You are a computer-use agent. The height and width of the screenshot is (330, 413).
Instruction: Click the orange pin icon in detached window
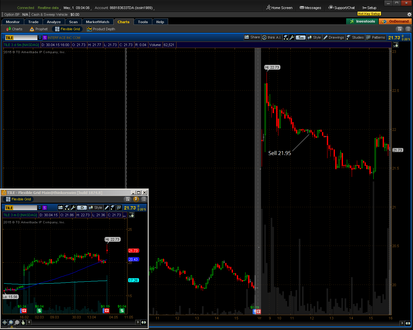[x=136, y=199]
